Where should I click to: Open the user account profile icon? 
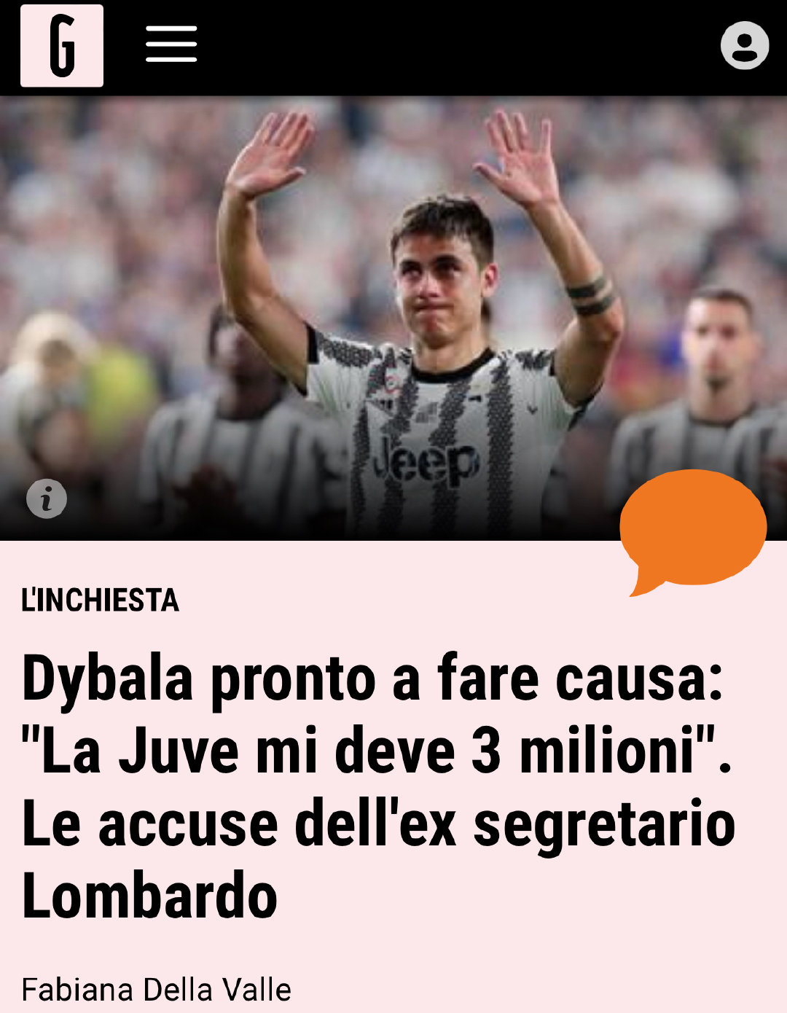745,46
